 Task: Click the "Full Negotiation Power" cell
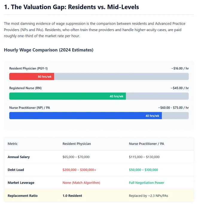coord(147,183)
